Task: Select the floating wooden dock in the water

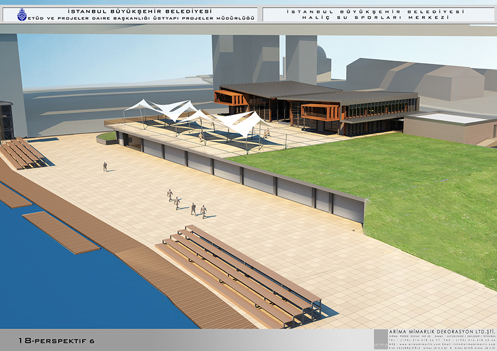Action: pyautogui.click(x=60, y=232)
